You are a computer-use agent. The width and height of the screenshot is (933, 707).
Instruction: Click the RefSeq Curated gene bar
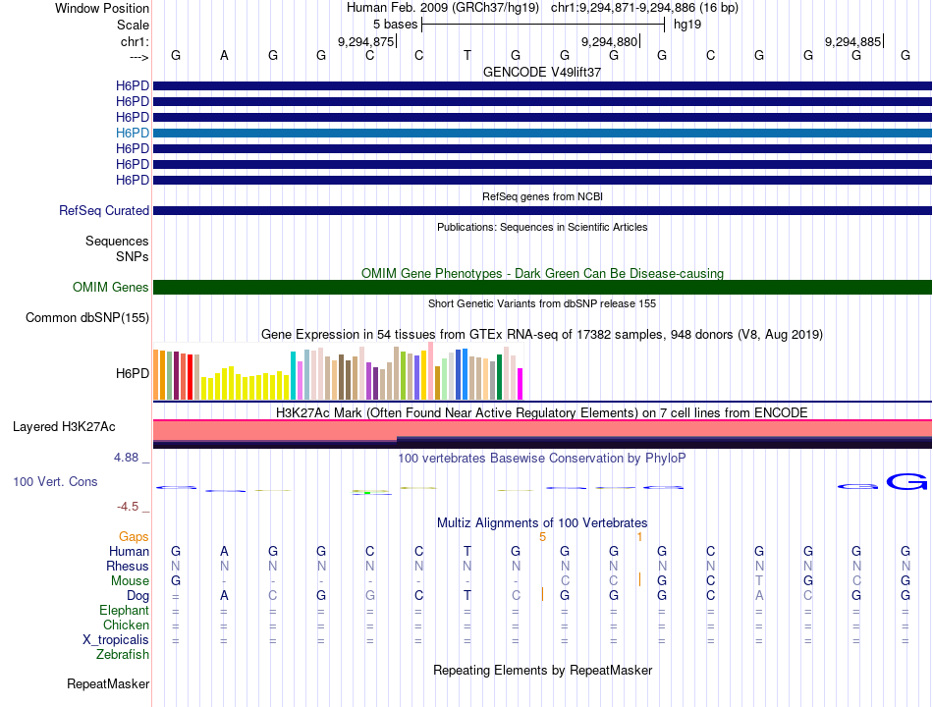pos(542,211)
